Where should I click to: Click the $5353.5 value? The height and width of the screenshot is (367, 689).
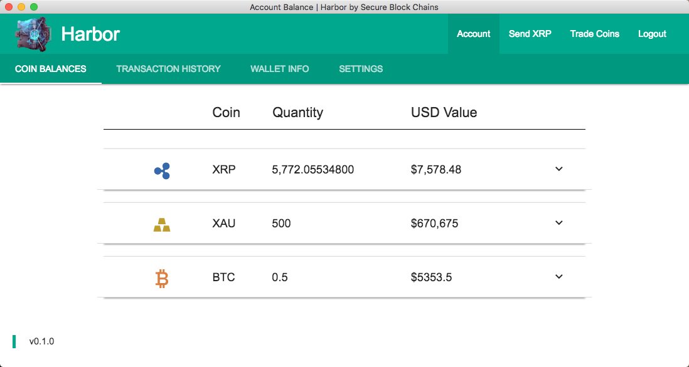pyautogui.click(x=431, y=277)
